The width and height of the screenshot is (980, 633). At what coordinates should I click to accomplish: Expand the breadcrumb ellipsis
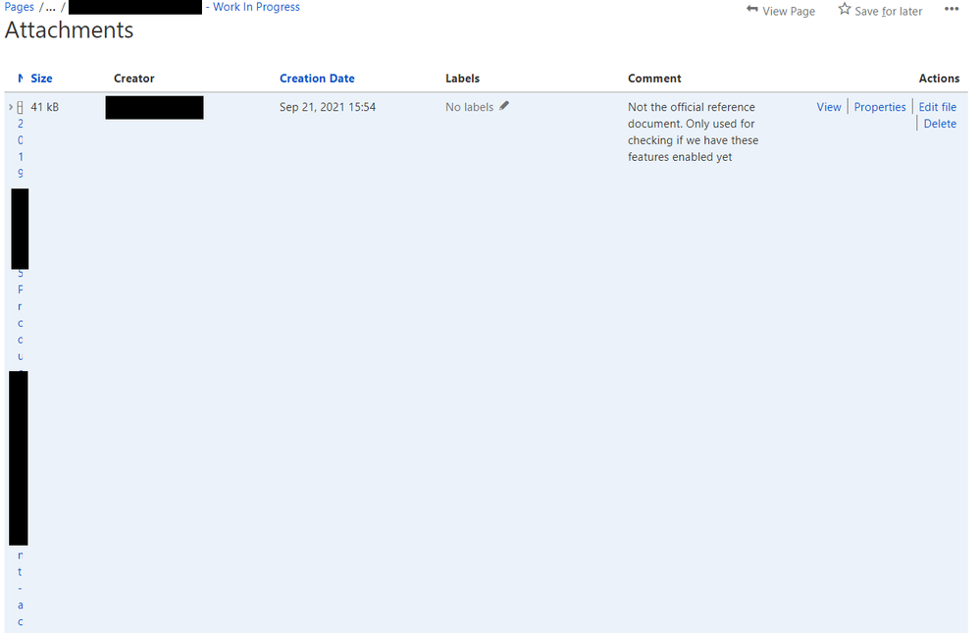coord(51,8)
